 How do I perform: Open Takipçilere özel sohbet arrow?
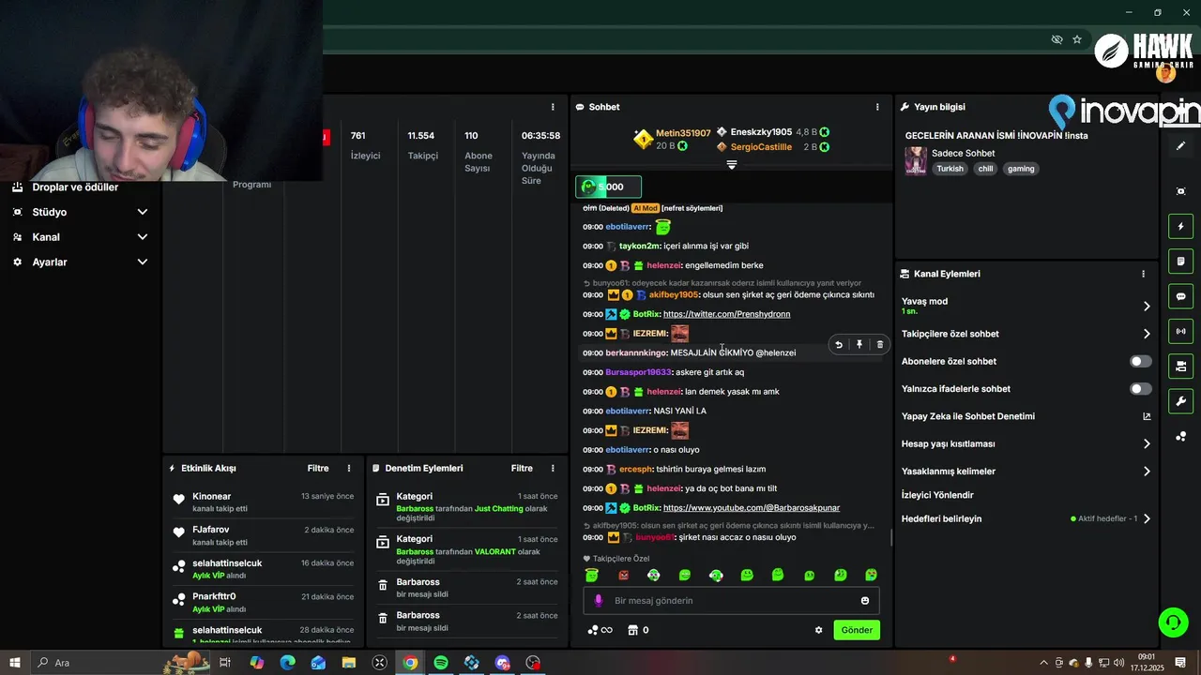1147,334
